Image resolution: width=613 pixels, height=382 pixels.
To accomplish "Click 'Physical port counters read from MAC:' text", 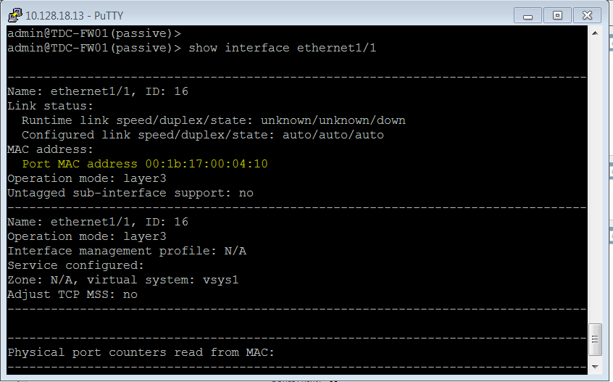I will [141, 352].
